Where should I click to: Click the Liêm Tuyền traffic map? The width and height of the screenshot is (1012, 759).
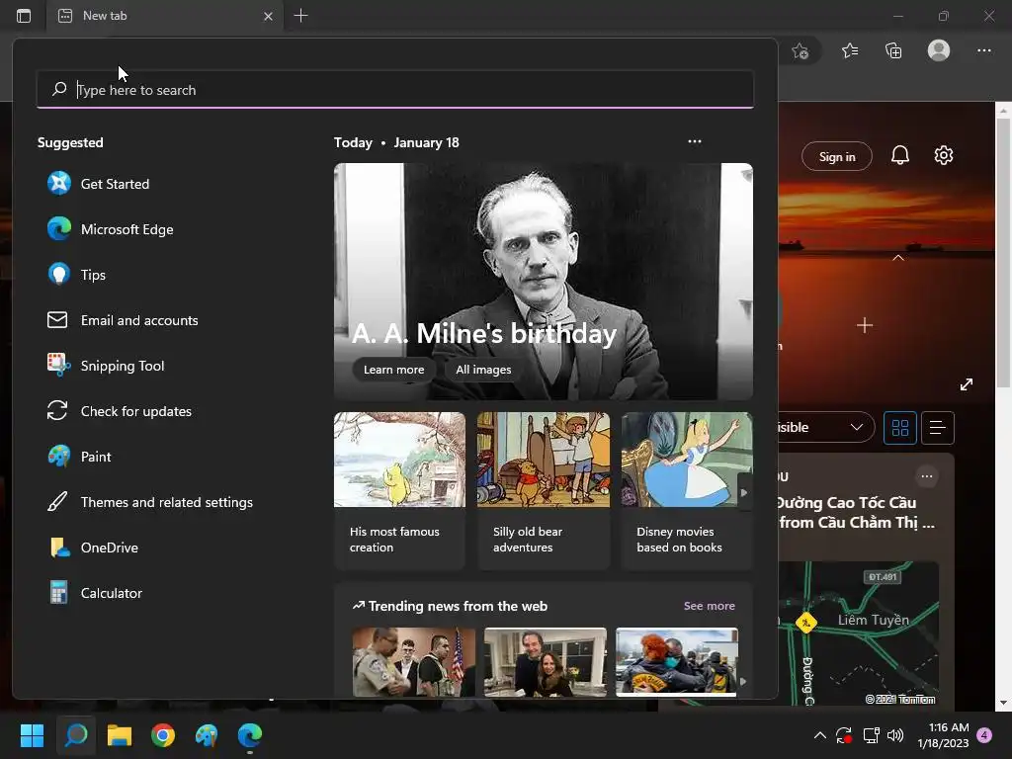coord(859,632)
